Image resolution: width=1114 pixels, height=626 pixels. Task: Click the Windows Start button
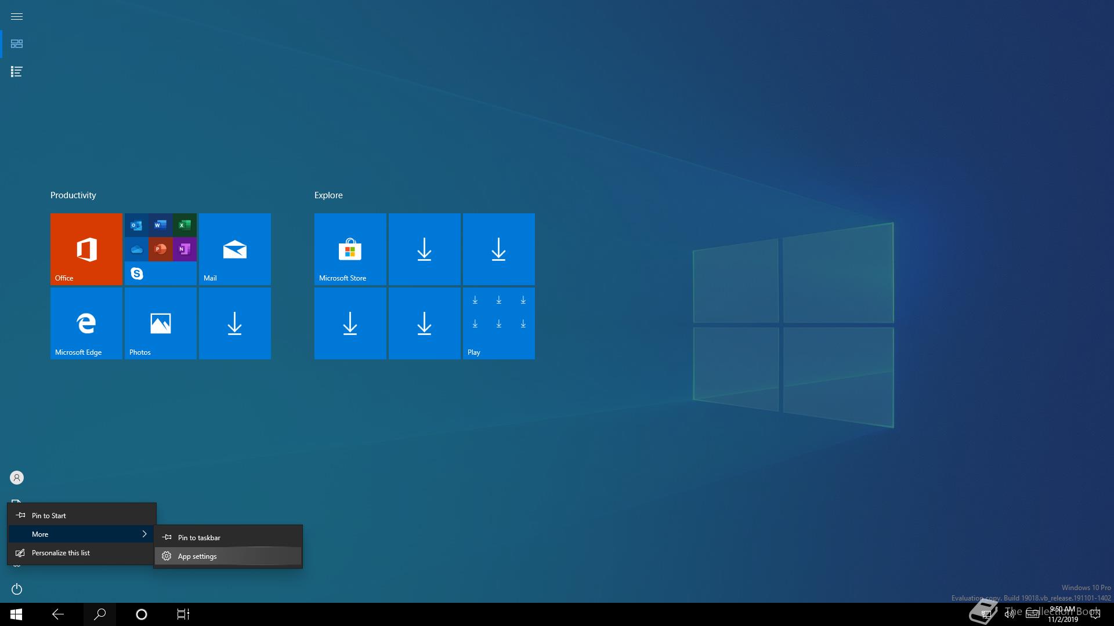(16, 614)
